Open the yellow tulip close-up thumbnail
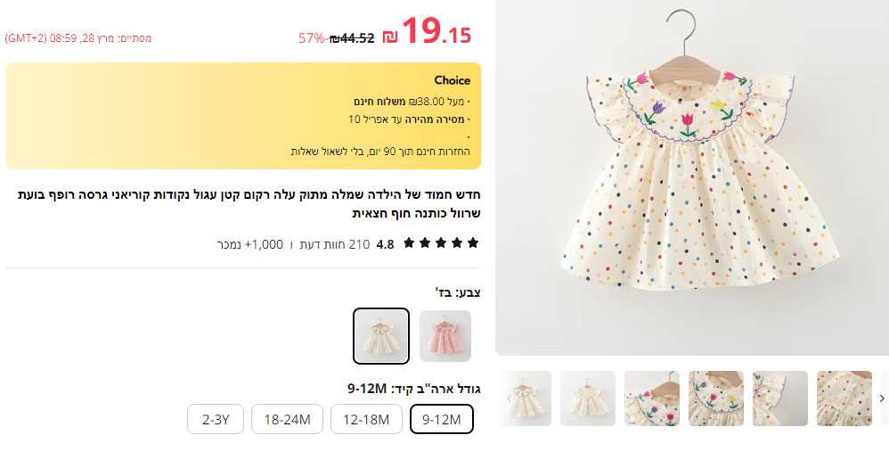 coord(716,398)
